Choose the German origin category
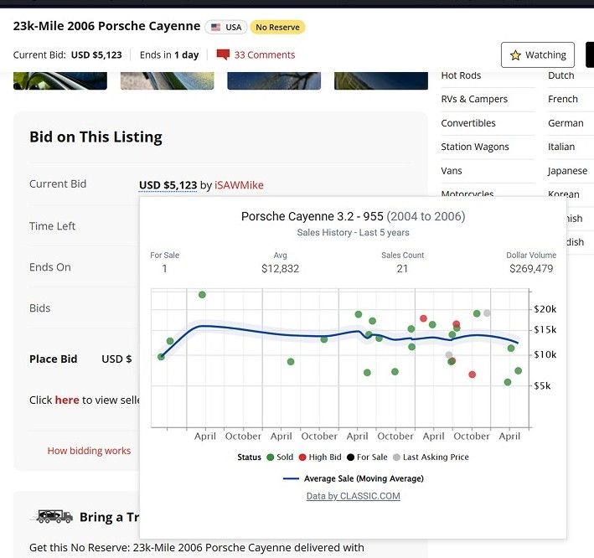Image resolution: width=594 pixels, height=558 pixels. coord(566,123)
